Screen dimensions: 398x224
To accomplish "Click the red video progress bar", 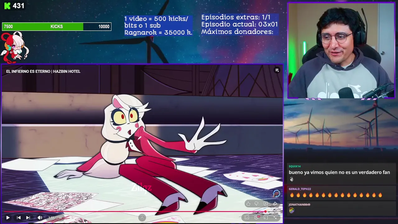I will 142,212.
